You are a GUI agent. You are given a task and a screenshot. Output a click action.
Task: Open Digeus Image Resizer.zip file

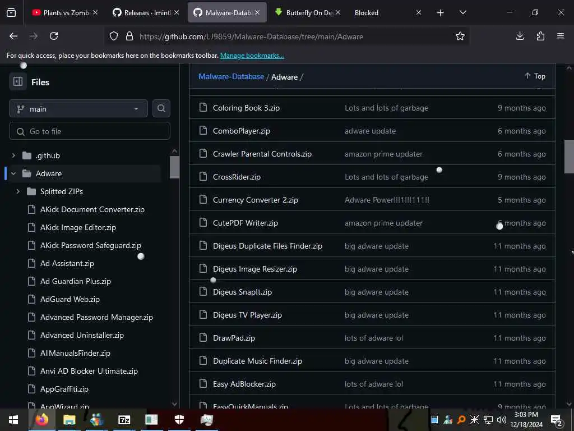(255, 269)
